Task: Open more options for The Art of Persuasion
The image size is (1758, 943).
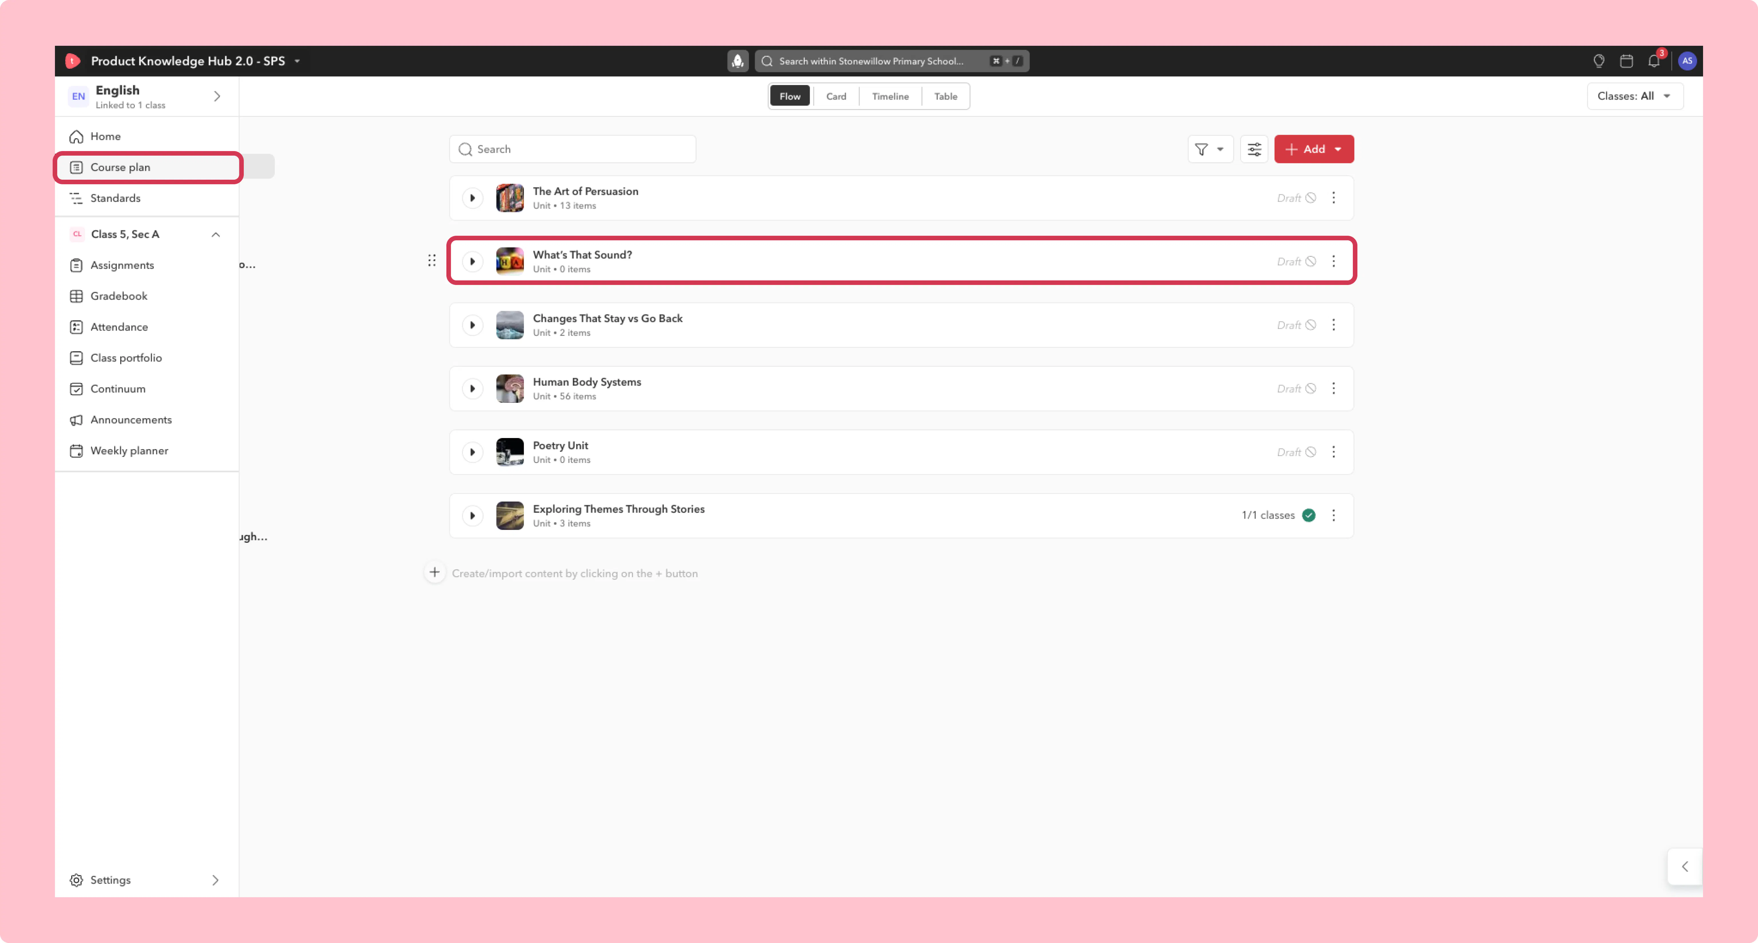Action: tap(1333, 198)
